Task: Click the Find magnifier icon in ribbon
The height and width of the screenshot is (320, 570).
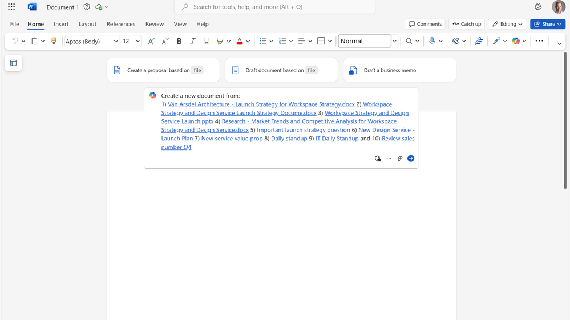Action: (409, 41)
